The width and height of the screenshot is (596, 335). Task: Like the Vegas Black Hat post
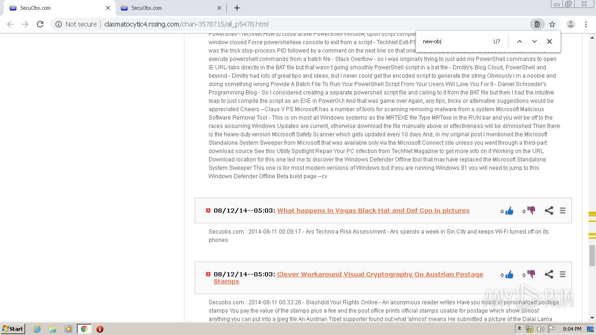point(509,211)
